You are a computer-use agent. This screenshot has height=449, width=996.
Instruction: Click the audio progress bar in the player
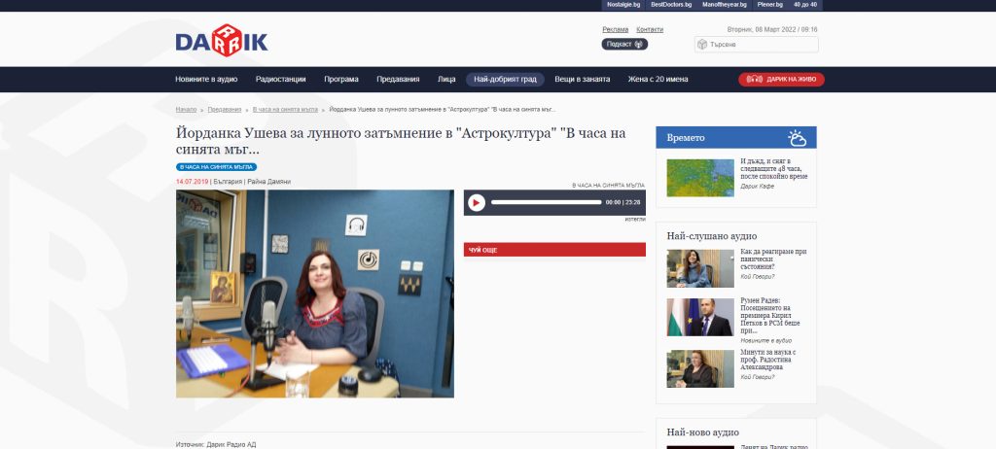545,202
